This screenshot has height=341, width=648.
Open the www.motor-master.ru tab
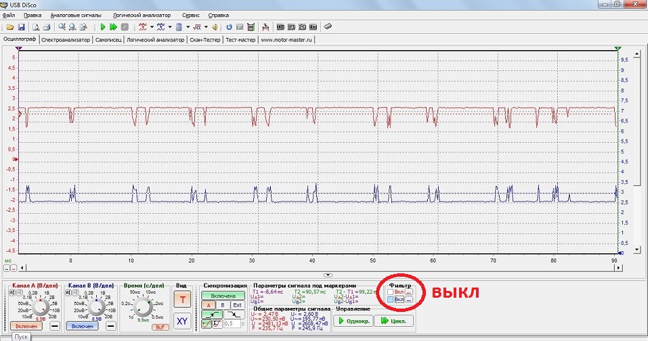point(286,40)
